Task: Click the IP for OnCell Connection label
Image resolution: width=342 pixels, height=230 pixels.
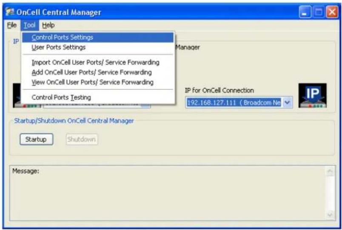Action: point(219,90)
